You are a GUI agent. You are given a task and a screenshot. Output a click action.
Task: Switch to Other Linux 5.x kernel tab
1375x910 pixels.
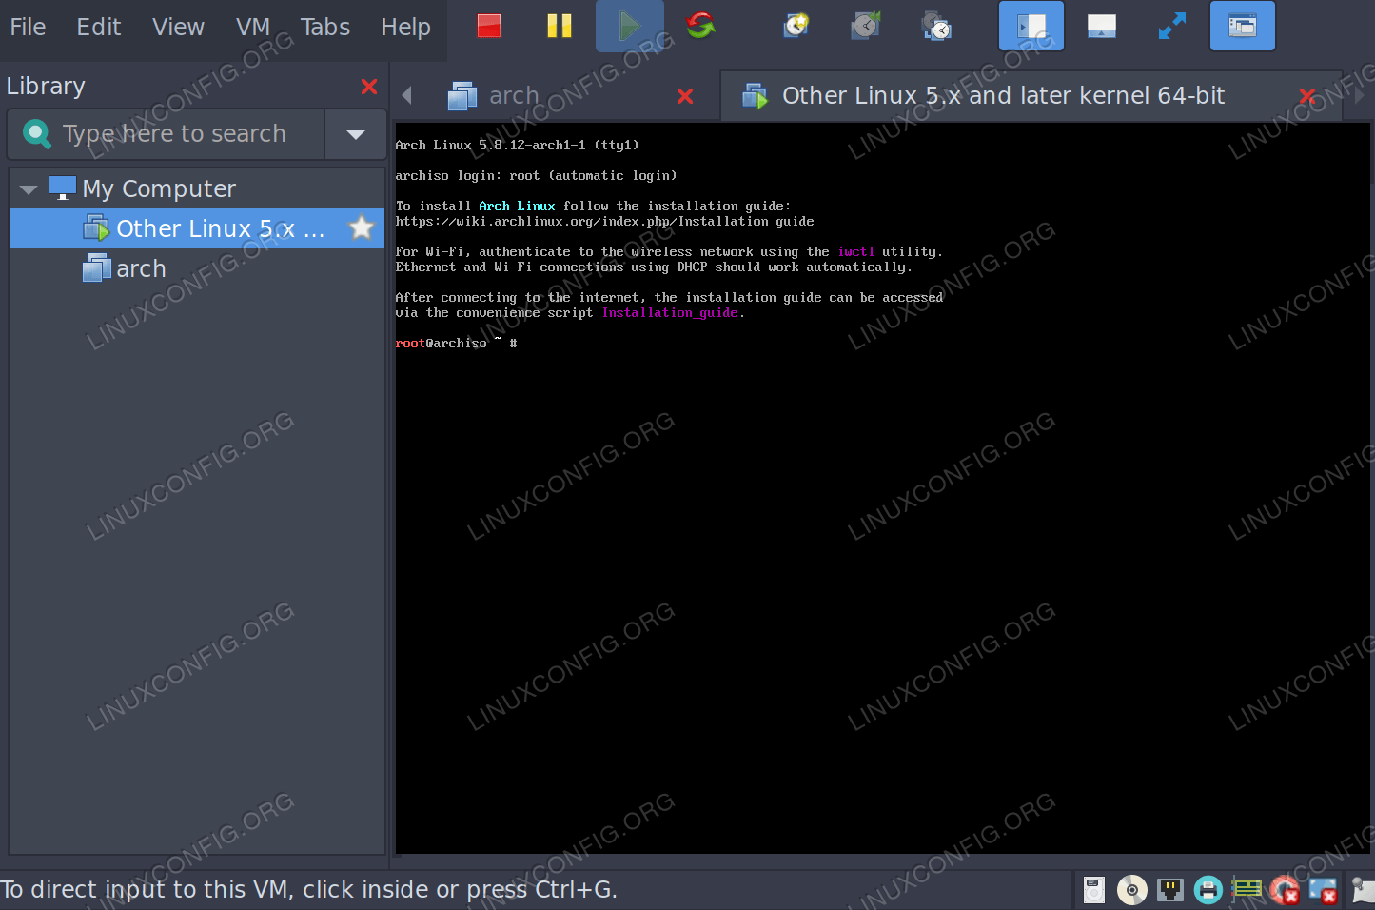click(1003, 95)
